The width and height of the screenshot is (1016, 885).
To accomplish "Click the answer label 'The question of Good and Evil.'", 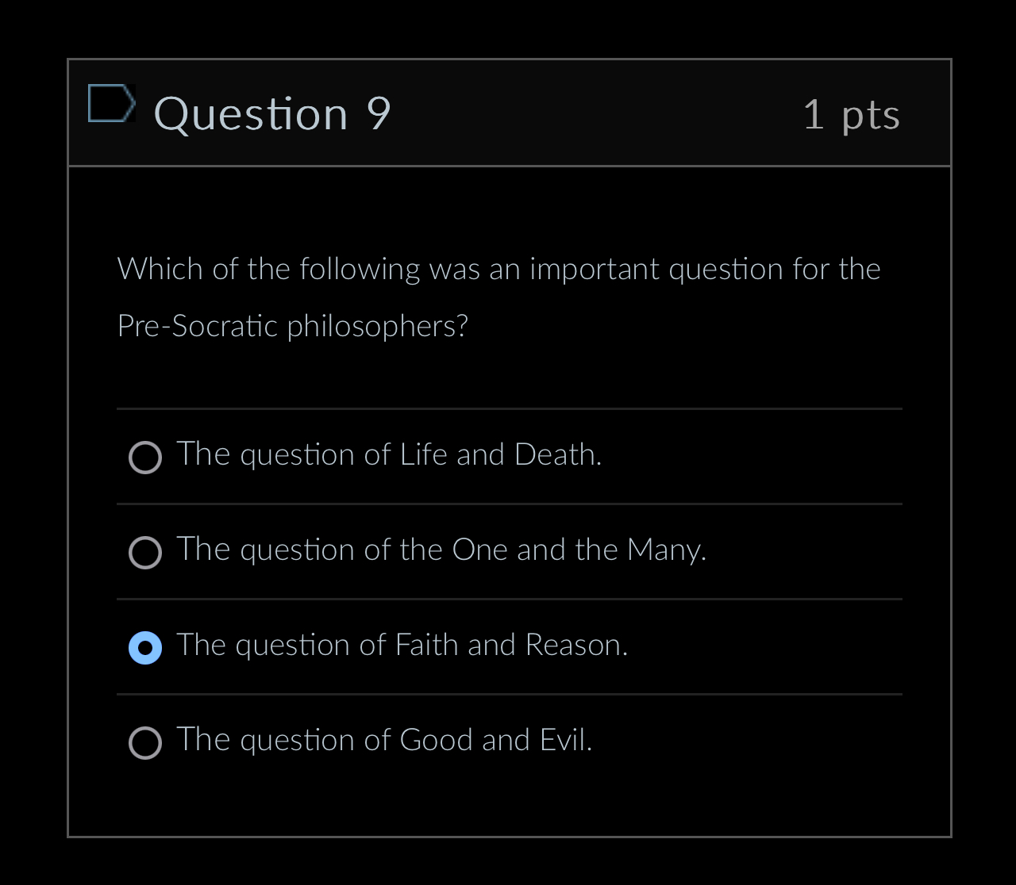I will (383, 740).
